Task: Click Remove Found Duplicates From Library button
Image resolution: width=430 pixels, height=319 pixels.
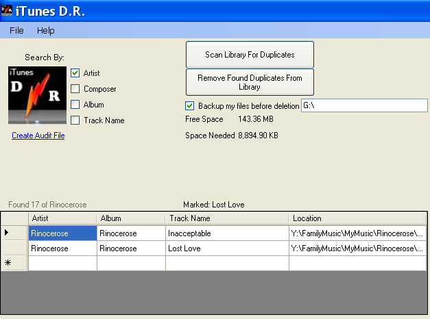Action: [250, 82]
